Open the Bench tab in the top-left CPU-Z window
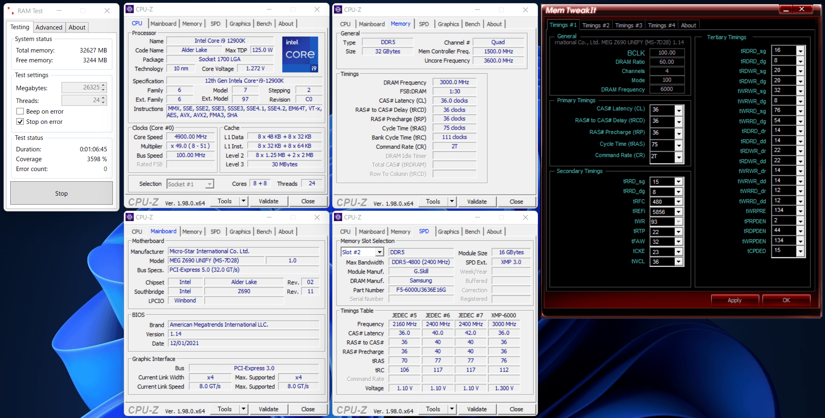This screenshot has width=825, height=418. (x=264, y=24)
